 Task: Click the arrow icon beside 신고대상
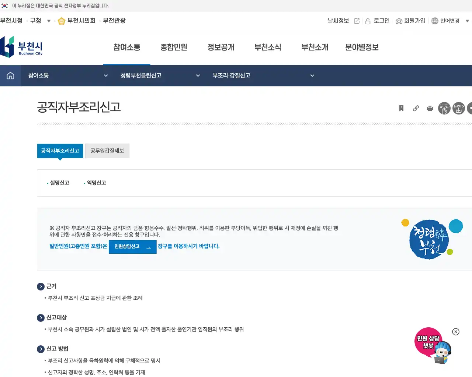click(41, 318)
